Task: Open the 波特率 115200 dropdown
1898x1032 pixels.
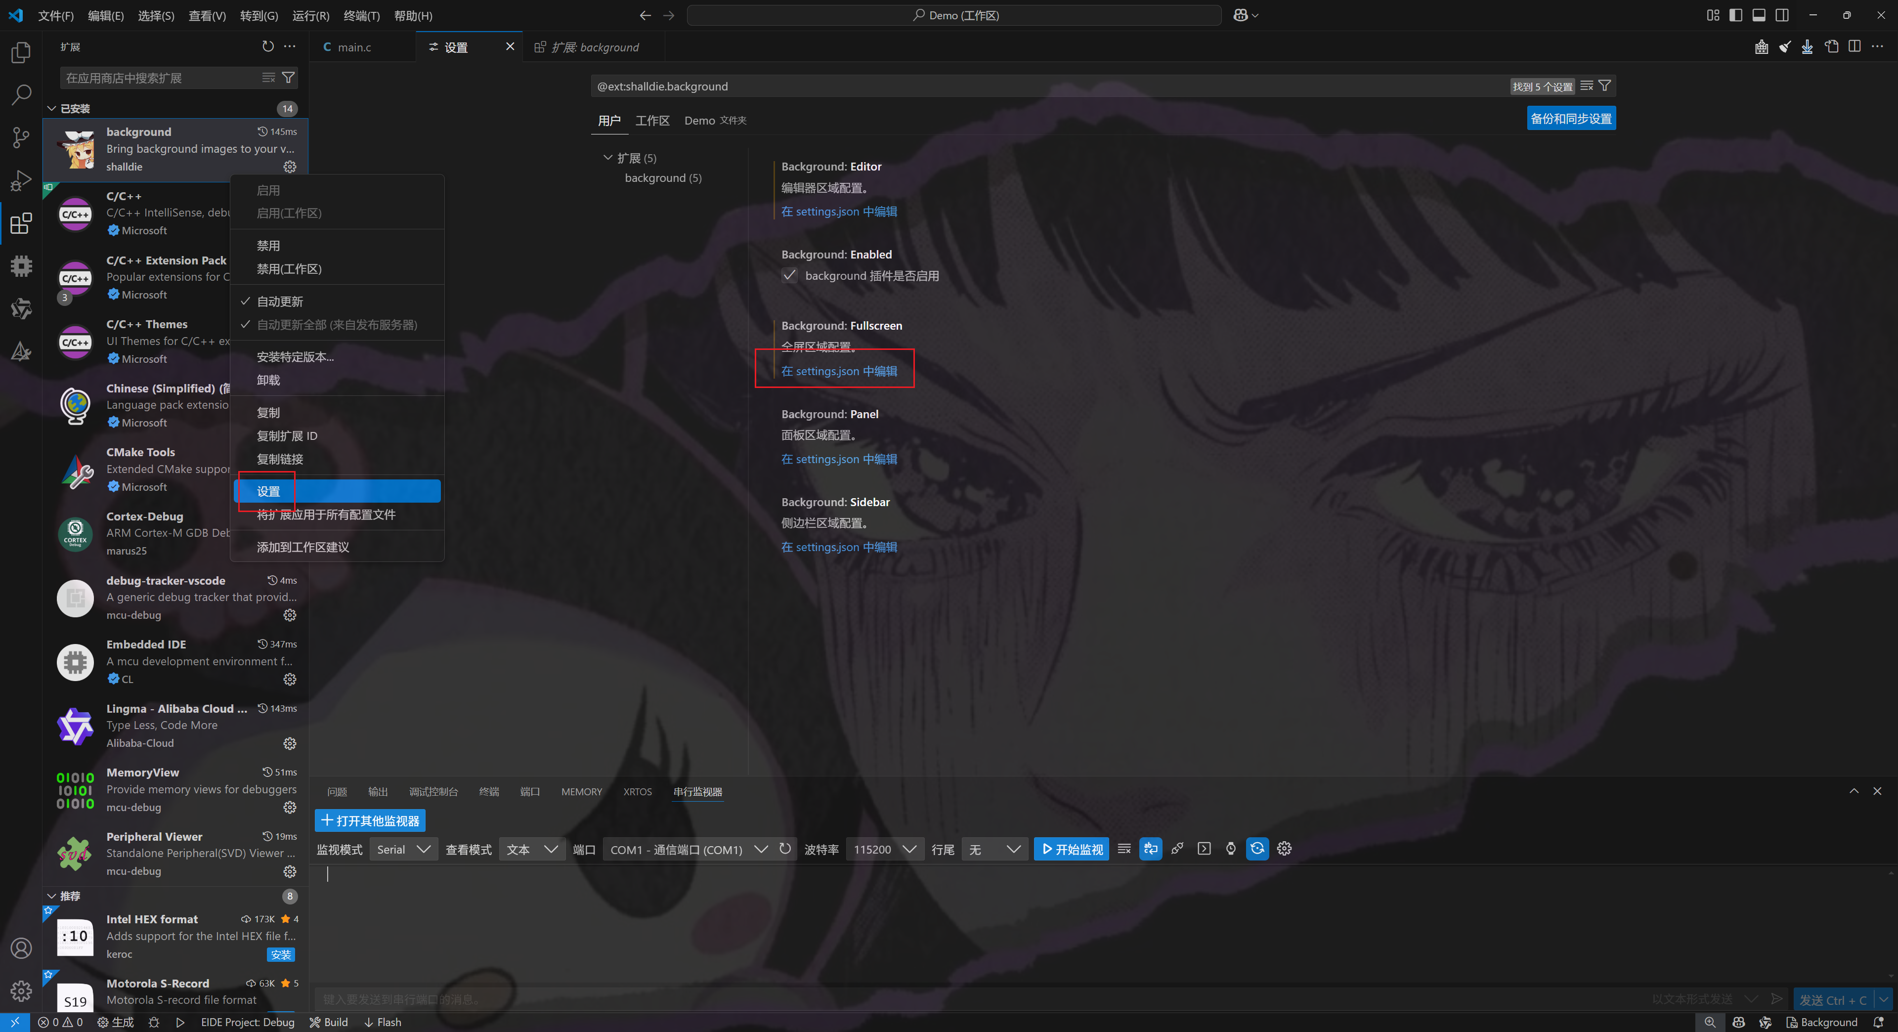Action: (885, 849)
